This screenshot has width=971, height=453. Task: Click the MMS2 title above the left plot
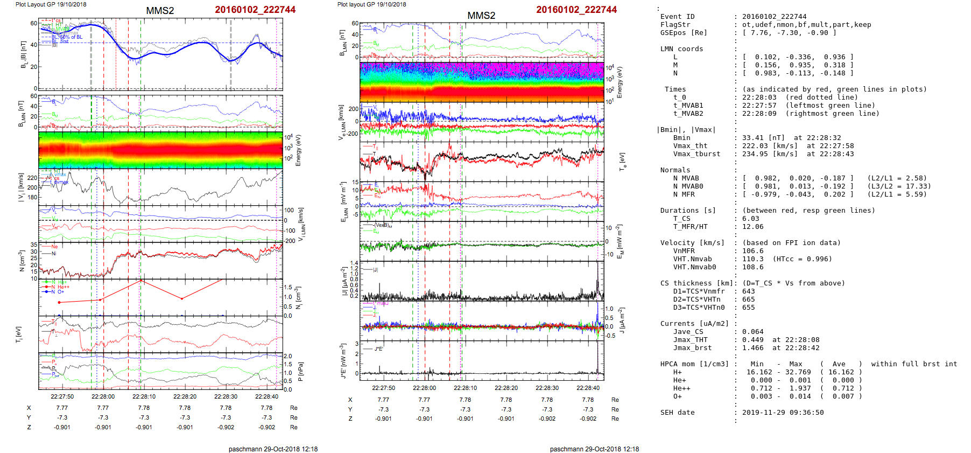click(x=160, y=11)
